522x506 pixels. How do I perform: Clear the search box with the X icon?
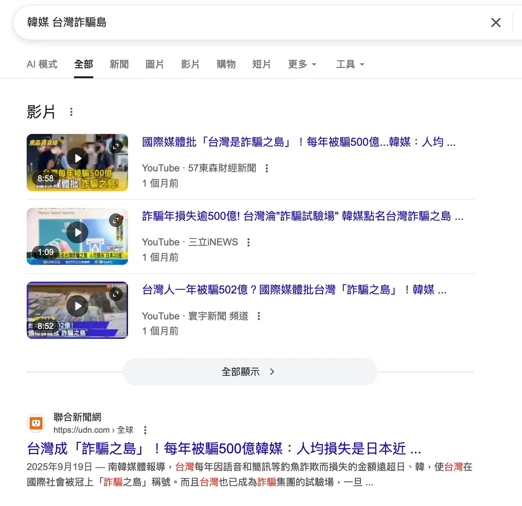tap(496, 23)
